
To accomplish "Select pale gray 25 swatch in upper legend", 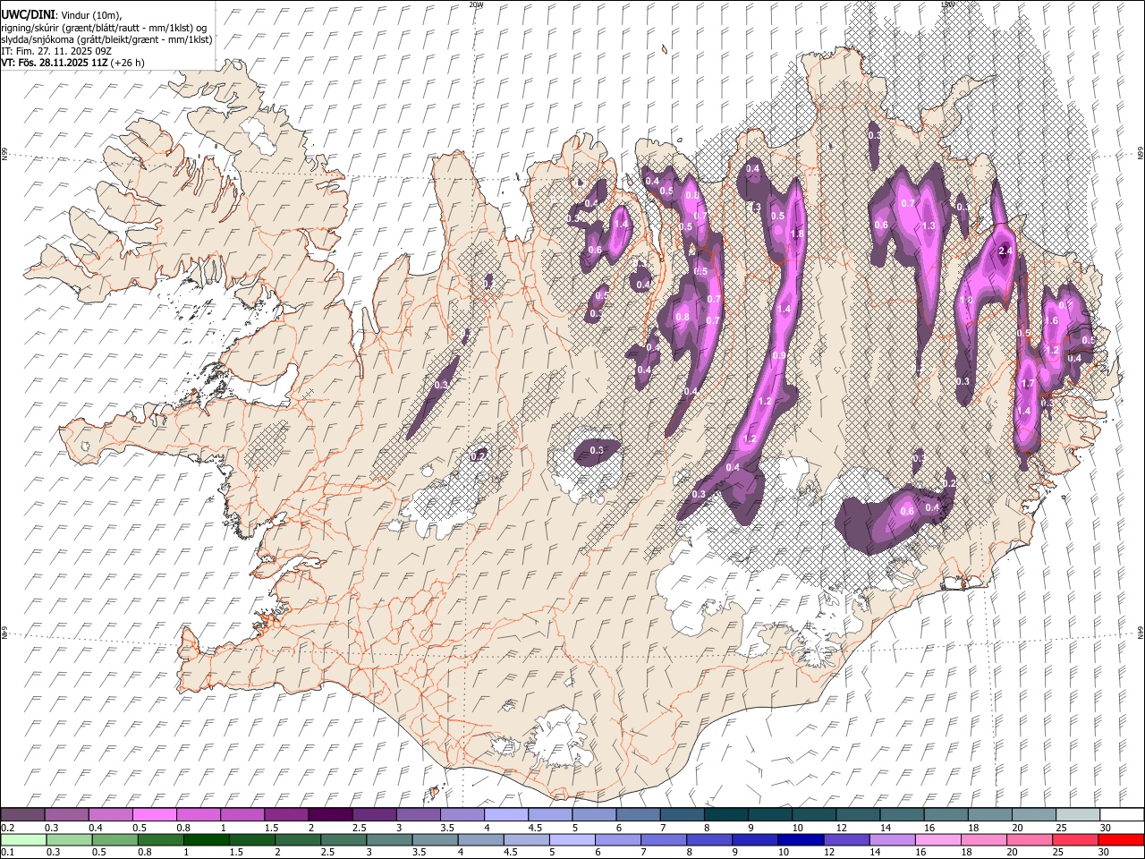I will [x=1077, y=814].
